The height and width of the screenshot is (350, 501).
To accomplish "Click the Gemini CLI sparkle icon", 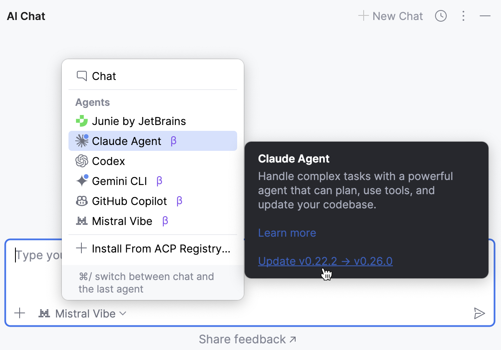I will [81, 181].
